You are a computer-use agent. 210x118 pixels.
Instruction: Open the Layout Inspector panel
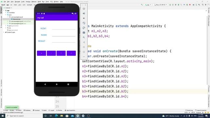201,110
